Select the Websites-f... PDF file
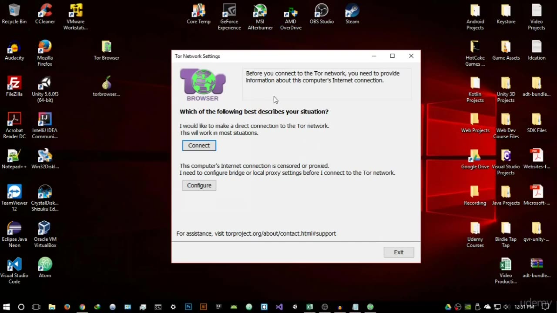The height and width of the screenshot is (313, 557). 537,159
